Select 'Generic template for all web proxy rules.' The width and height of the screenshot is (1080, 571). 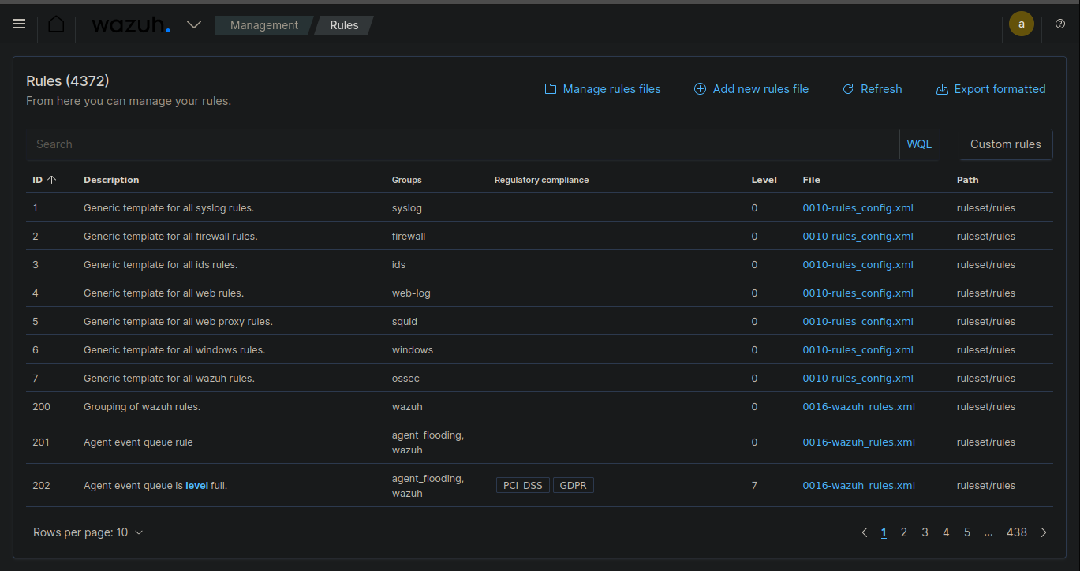[178, 322]
